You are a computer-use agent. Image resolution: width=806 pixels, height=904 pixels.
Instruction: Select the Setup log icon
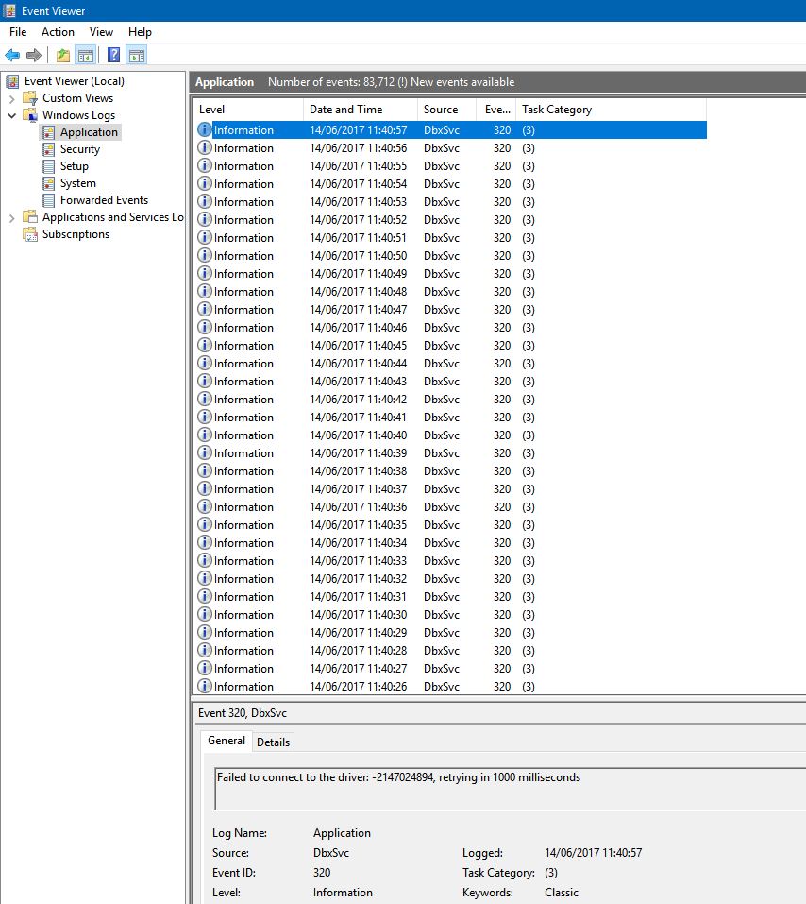click(x=48, y=166)
